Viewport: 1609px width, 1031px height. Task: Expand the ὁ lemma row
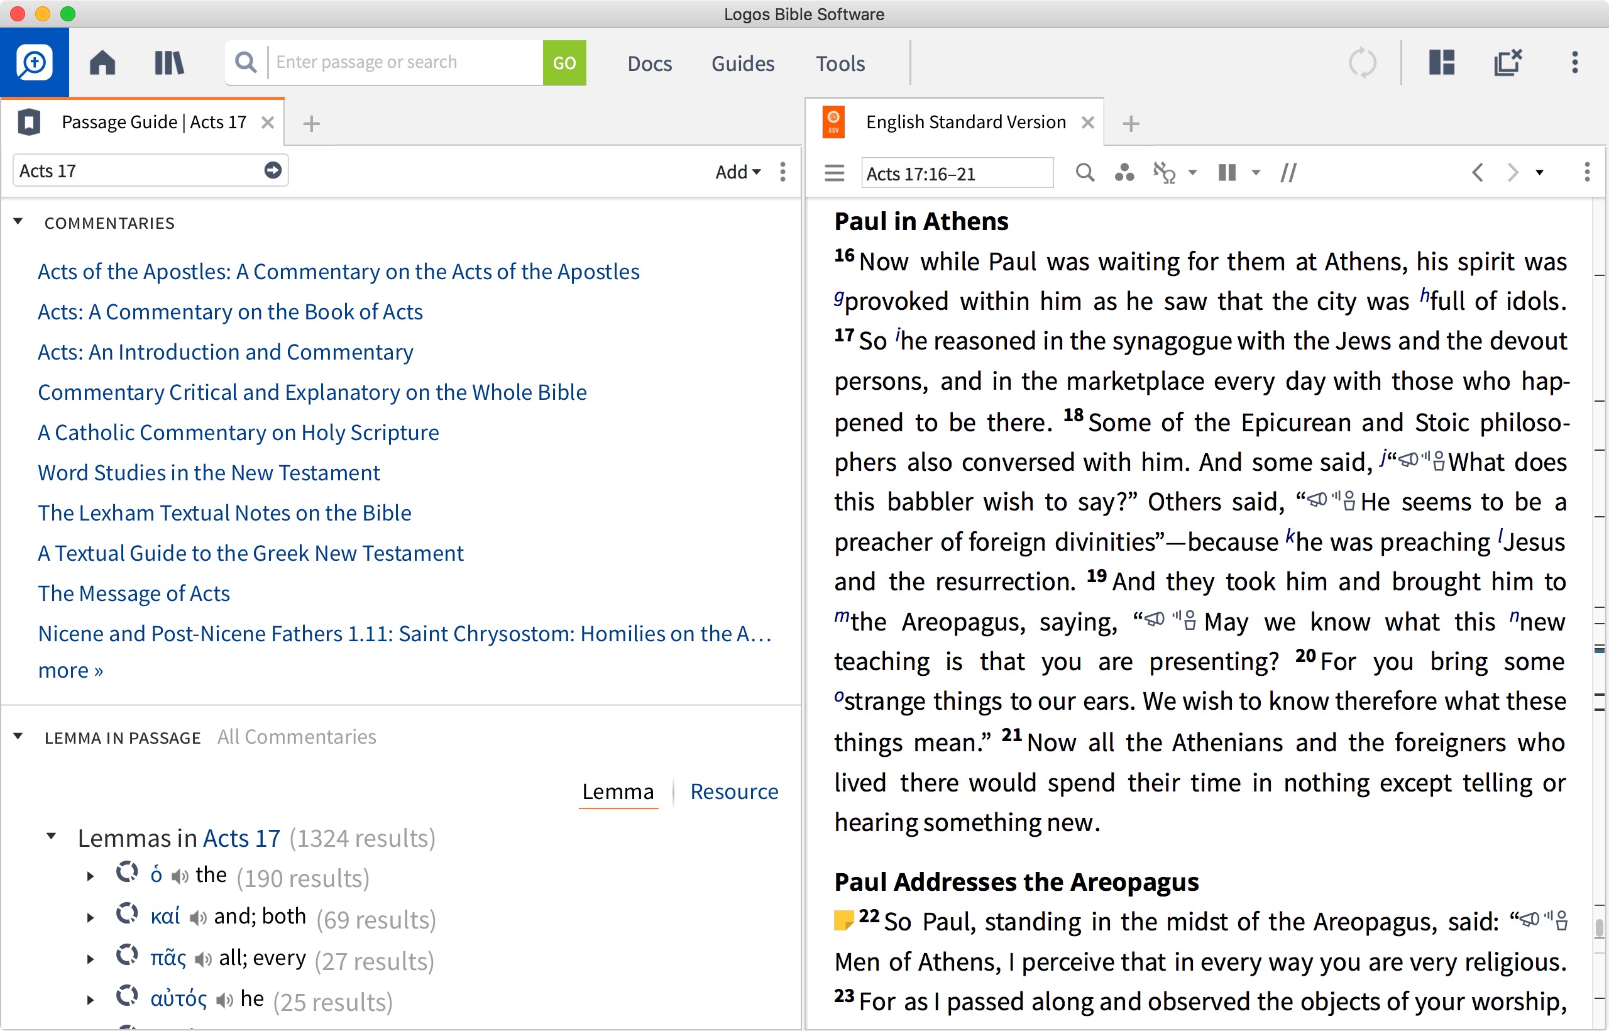tap(91, 876)
